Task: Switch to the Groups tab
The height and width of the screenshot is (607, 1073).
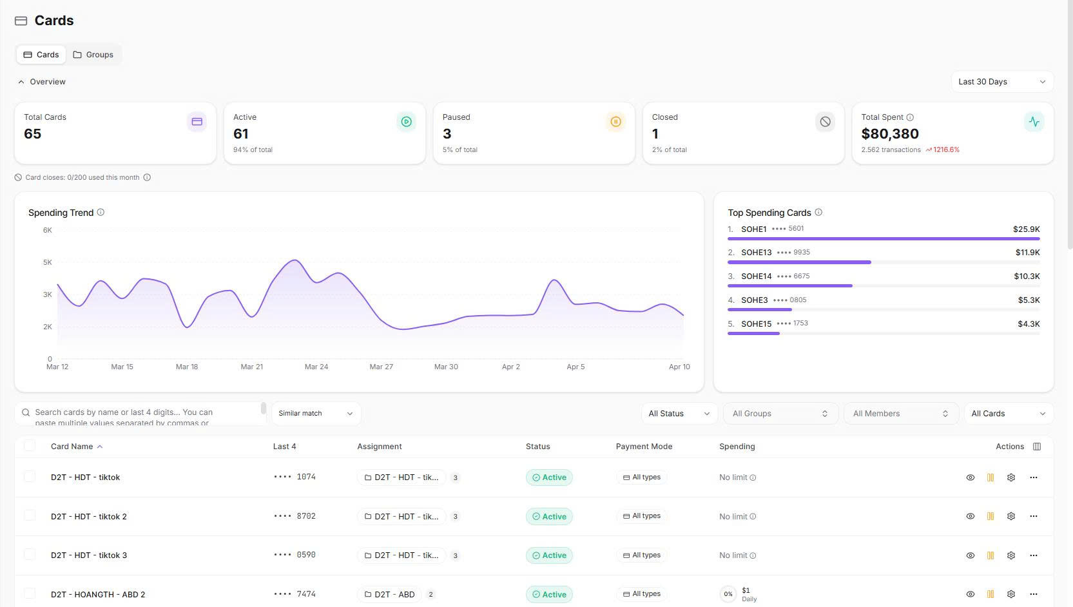Action: coord(93,55)
